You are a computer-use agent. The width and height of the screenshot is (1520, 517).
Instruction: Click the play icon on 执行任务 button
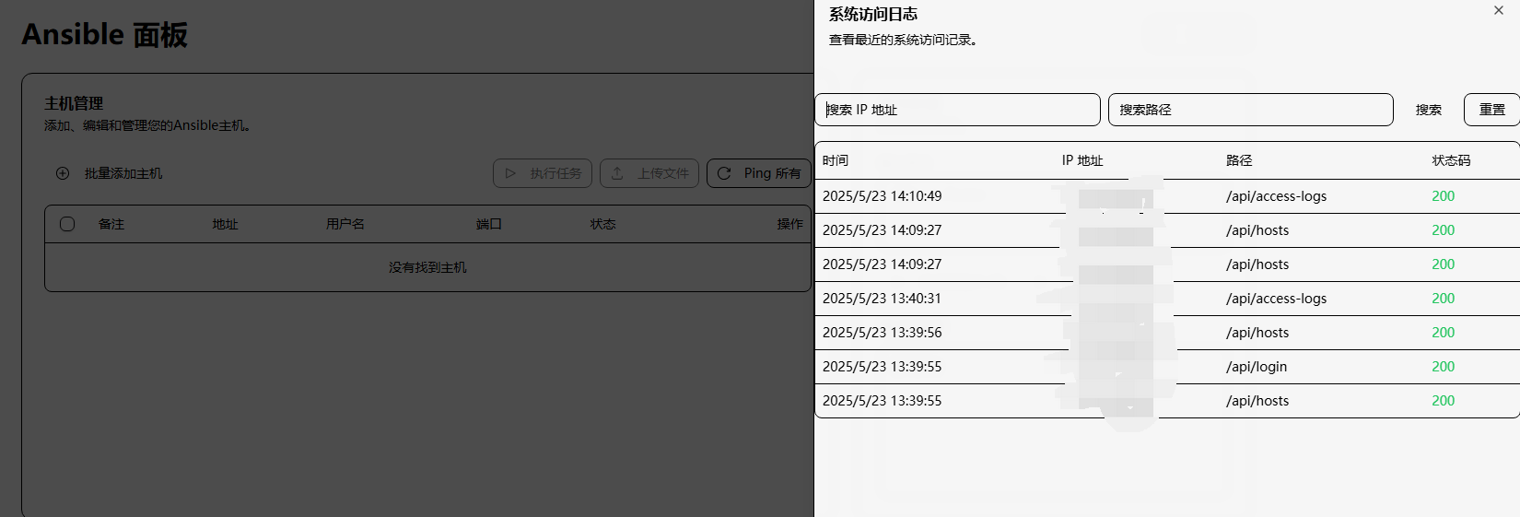pos(510,173)
